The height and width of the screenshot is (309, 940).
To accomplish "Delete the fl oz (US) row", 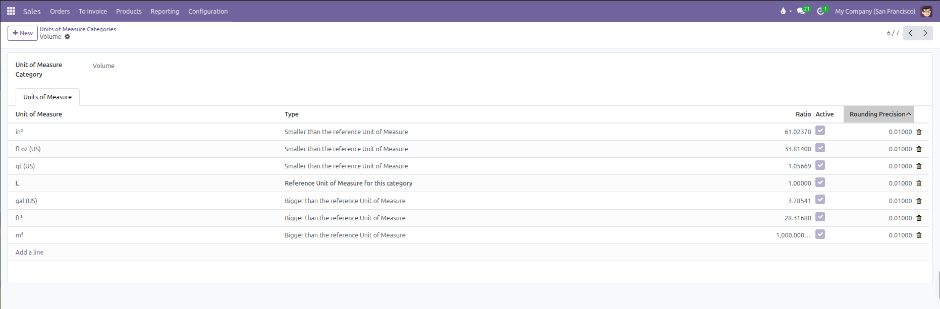I will coord(919,149).
